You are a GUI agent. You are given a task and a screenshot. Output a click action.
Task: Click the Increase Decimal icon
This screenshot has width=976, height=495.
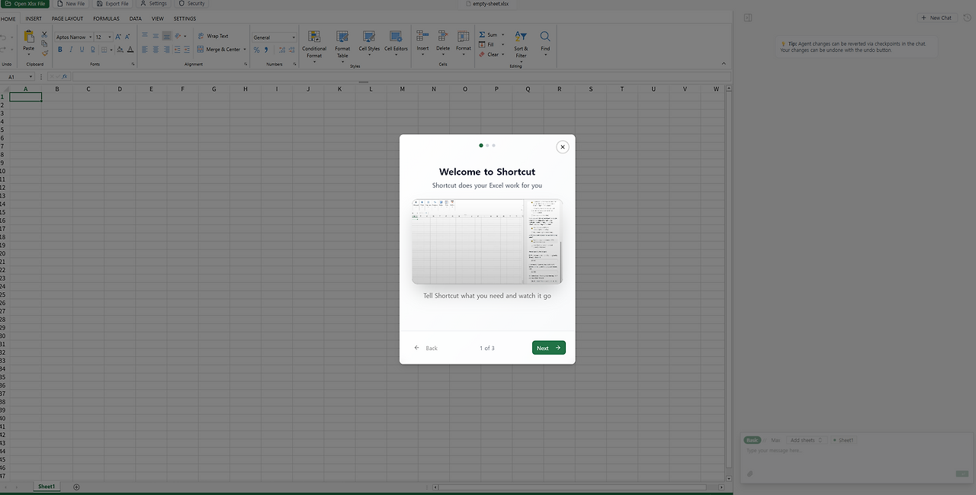coord(281,50)
